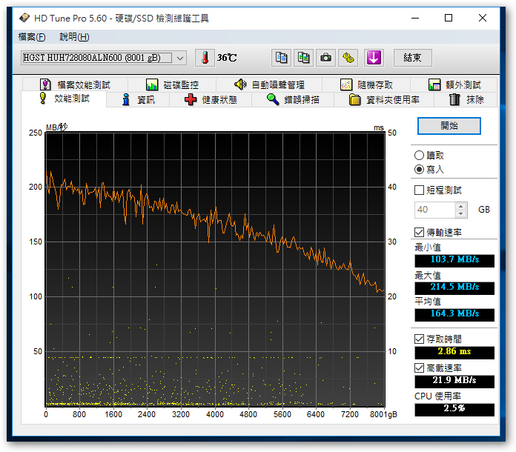Image resolution: width=516 pixels, height=452 pixels.
Task: Take a screenshot with camera icon
Action: click(x=325, y=58)
